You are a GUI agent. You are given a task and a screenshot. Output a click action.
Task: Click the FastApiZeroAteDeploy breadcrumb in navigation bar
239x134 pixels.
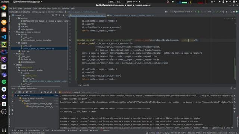coord(20,12)
